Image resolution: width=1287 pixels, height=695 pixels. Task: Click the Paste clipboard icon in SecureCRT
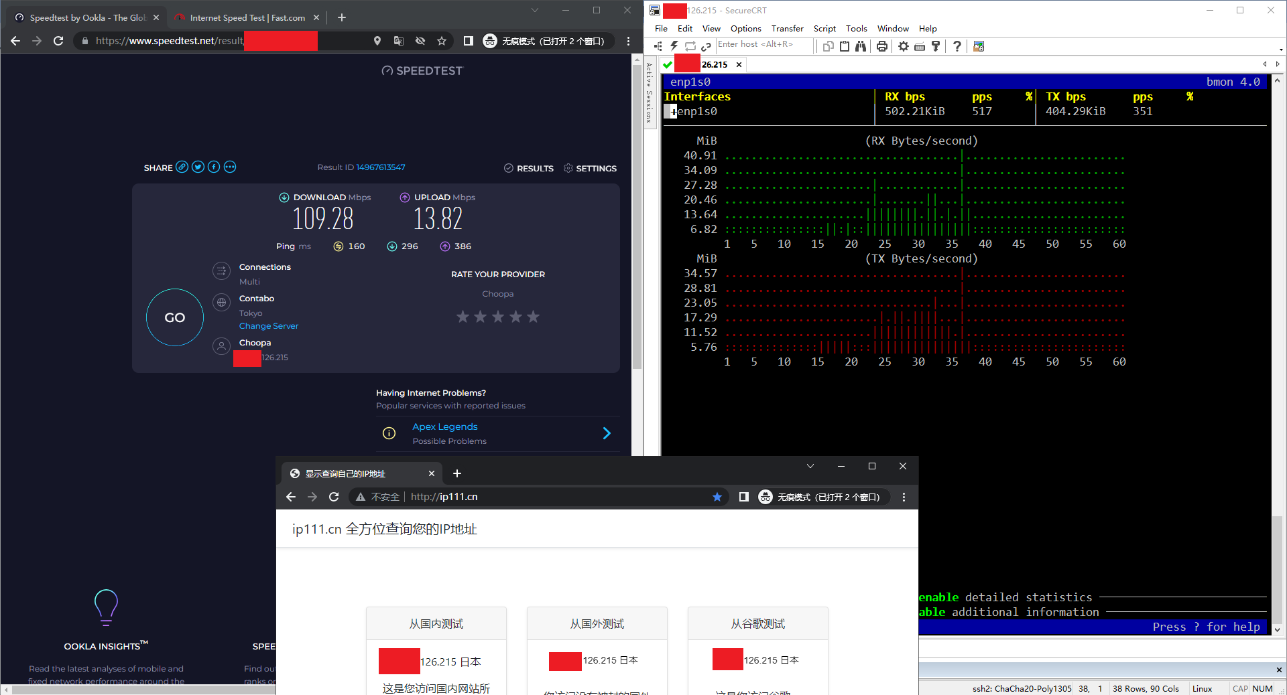point(845,46)
